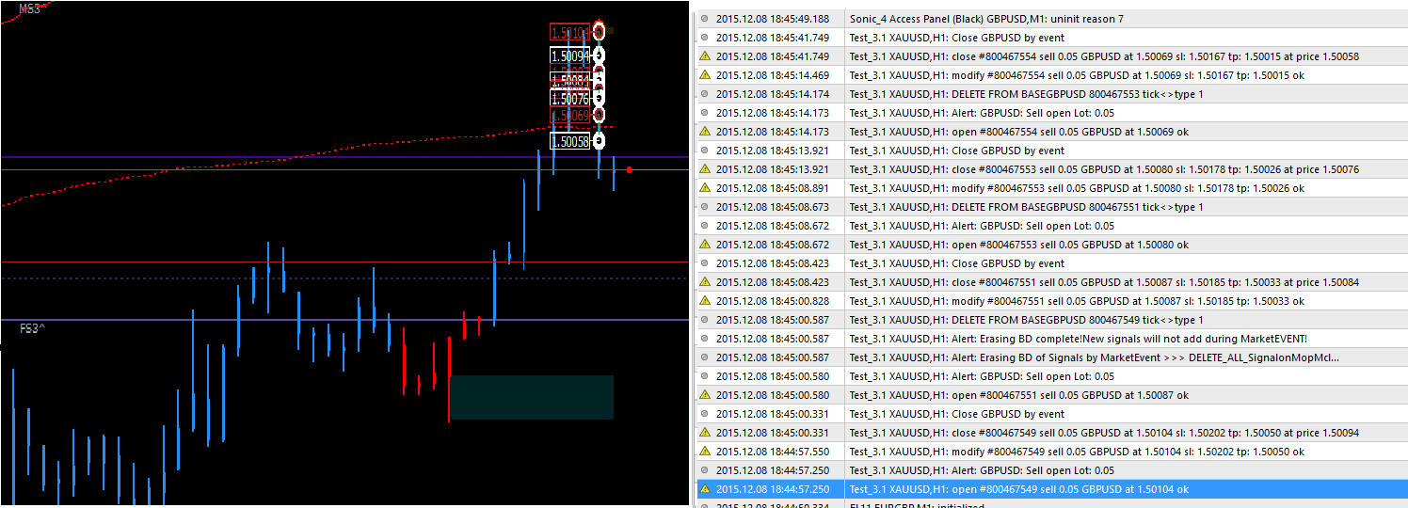Select the 1.50094 price label on the chart

pyautogui.click(x=570, y=56)
